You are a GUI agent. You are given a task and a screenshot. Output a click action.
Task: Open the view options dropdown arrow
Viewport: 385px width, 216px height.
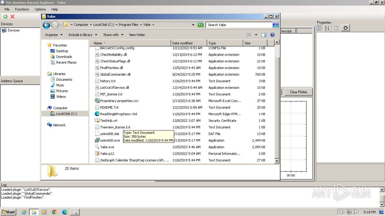(256, 35)
